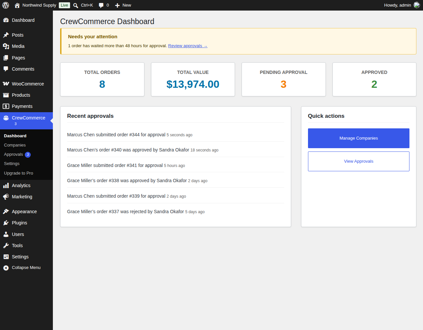Click the Payments dollar icon
Screen dimensions: 423x330
(6, 106)
